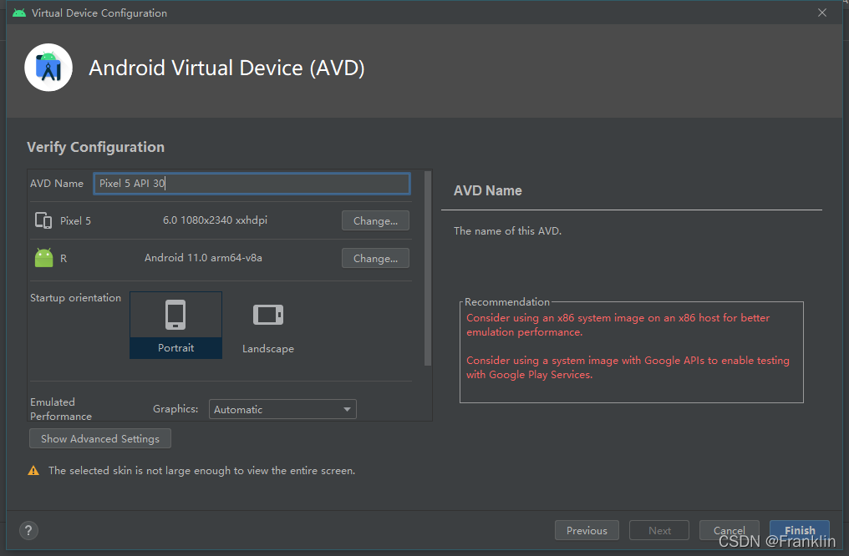Click the 'R' release name label
The image size is (849, 556).
64,259
